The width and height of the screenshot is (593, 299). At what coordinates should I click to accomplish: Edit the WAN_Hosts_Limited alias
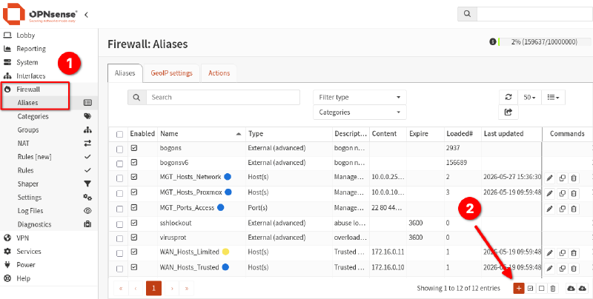tap(549, 253)
